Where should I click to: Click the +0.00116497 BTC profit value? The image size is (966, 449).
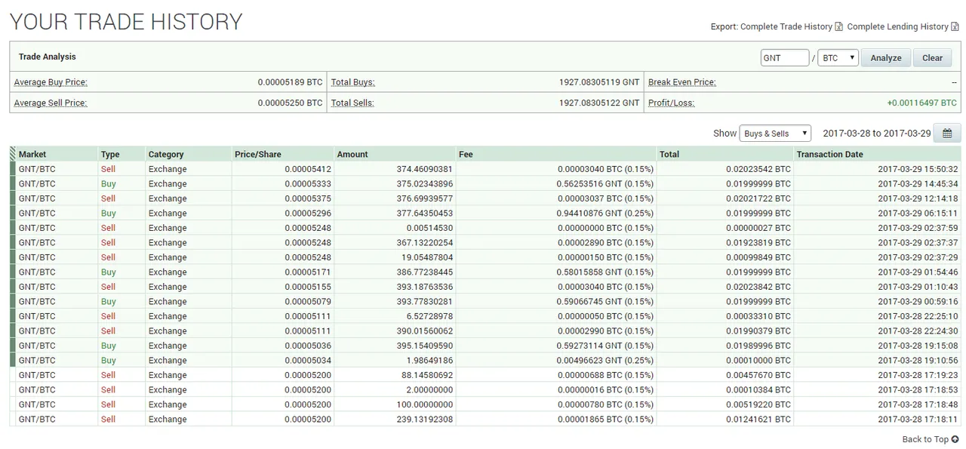pyautogui.click(x=921, y=103)
